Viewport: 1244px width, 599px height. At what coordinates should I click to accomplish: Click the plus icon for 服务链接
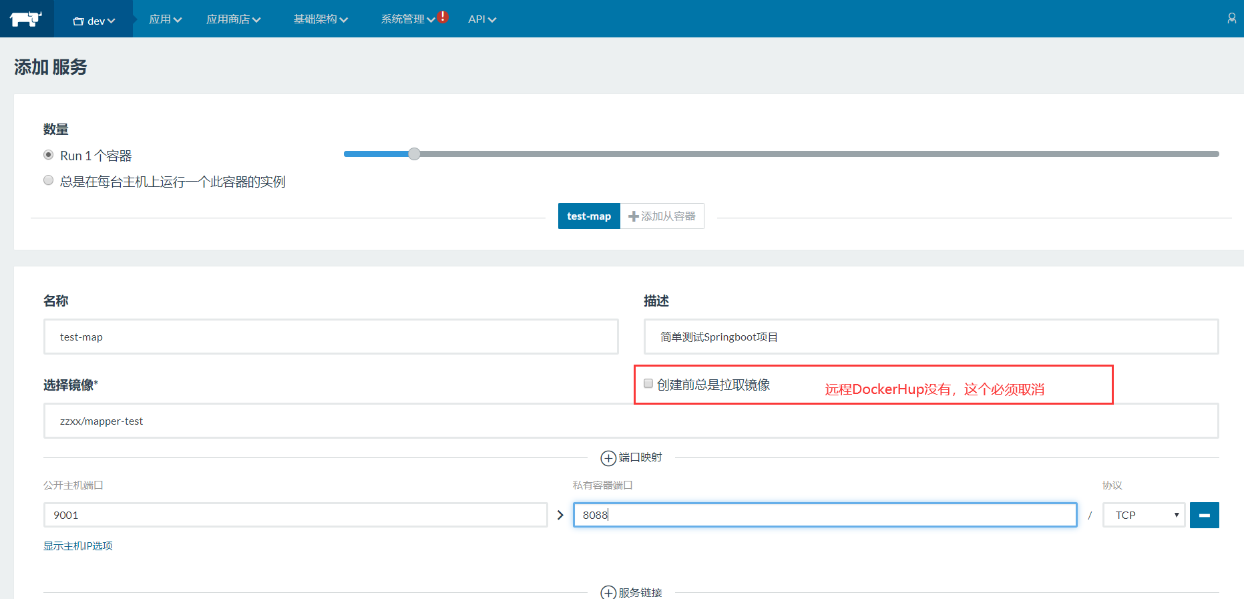click(608, 592)
